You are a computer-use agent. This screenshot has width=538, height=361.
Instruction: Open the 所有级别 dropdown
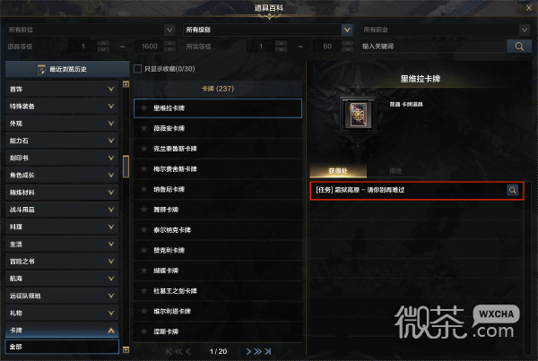tap(268, 30)
